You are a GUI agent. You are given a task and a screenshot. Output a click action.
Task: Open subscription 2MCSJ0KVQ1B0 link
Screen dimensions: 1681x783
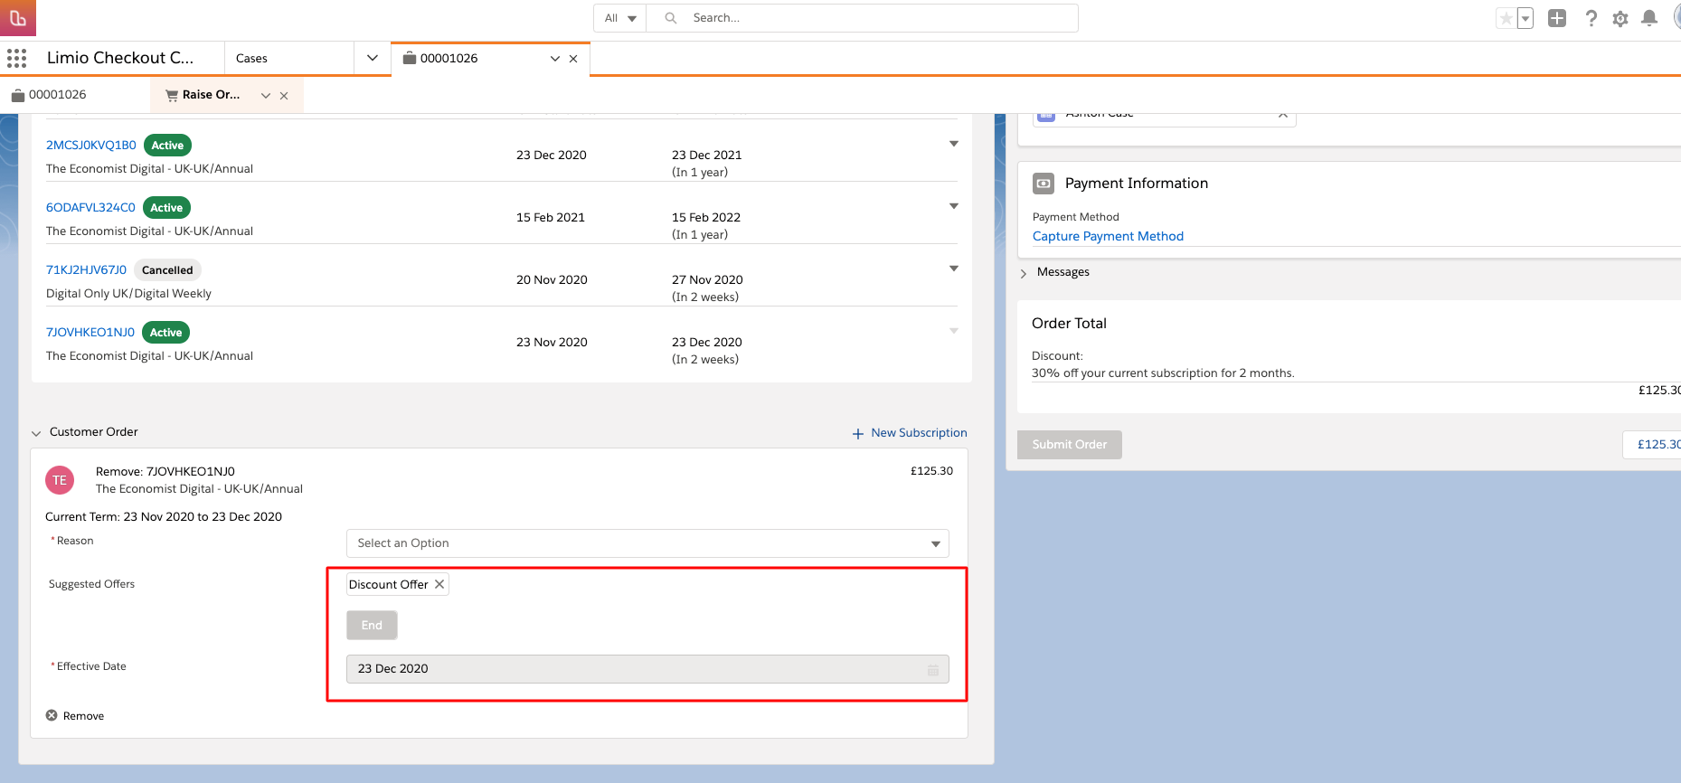click(91, 145)
